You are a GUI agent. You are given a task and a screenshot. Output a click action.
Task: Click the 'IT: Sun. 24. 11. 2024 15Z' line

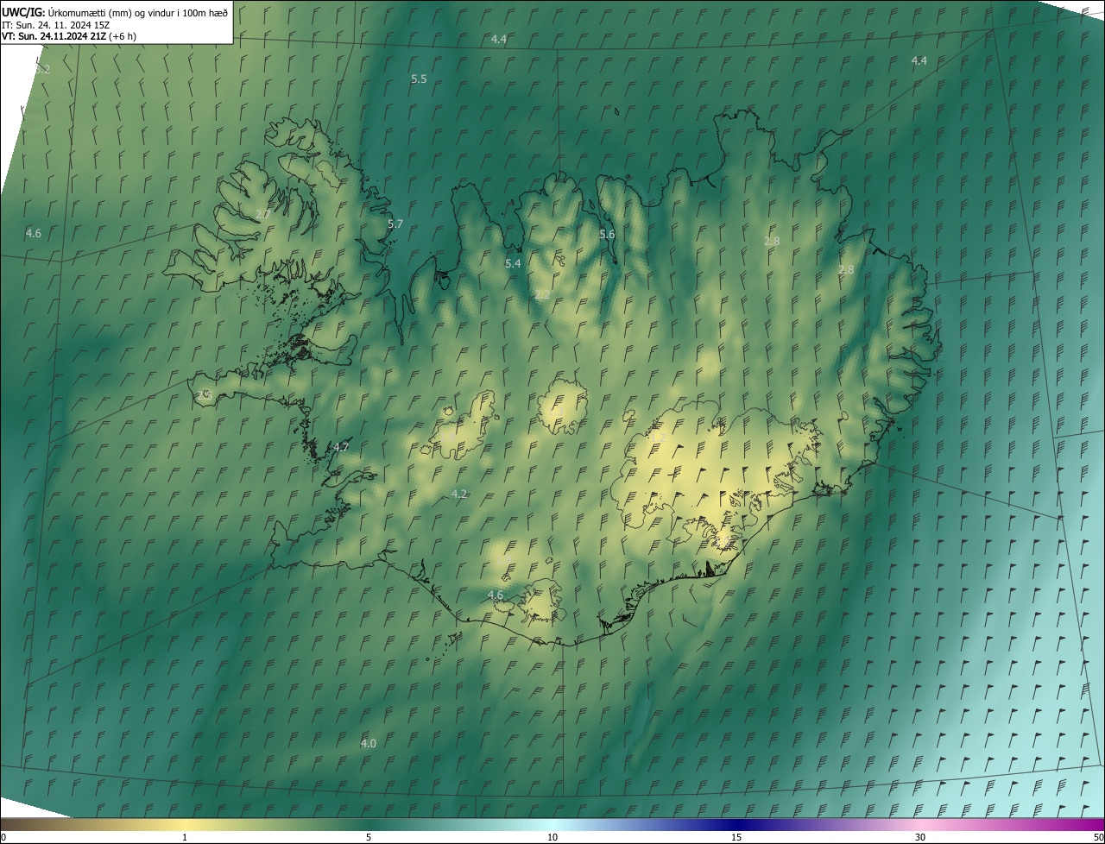pos(55,25)
